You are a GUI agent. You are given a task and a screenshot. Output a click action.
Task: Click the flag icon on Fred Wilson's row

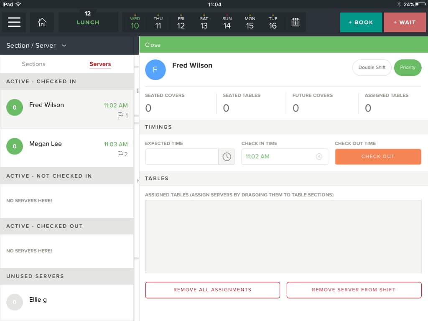coord(120,115)
